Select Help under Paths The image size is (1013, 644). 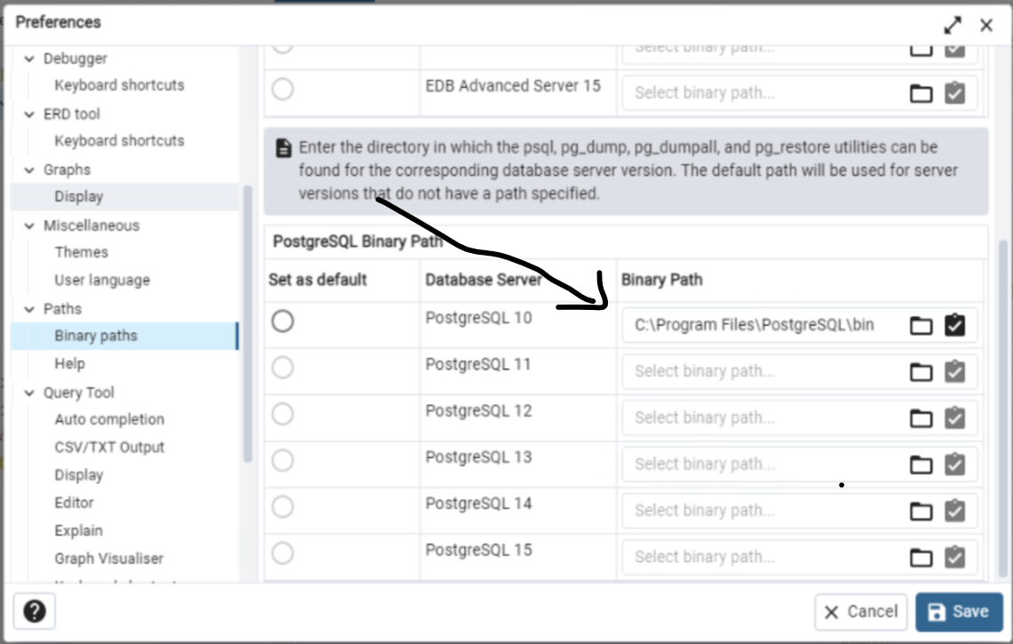tap(69, 363)
